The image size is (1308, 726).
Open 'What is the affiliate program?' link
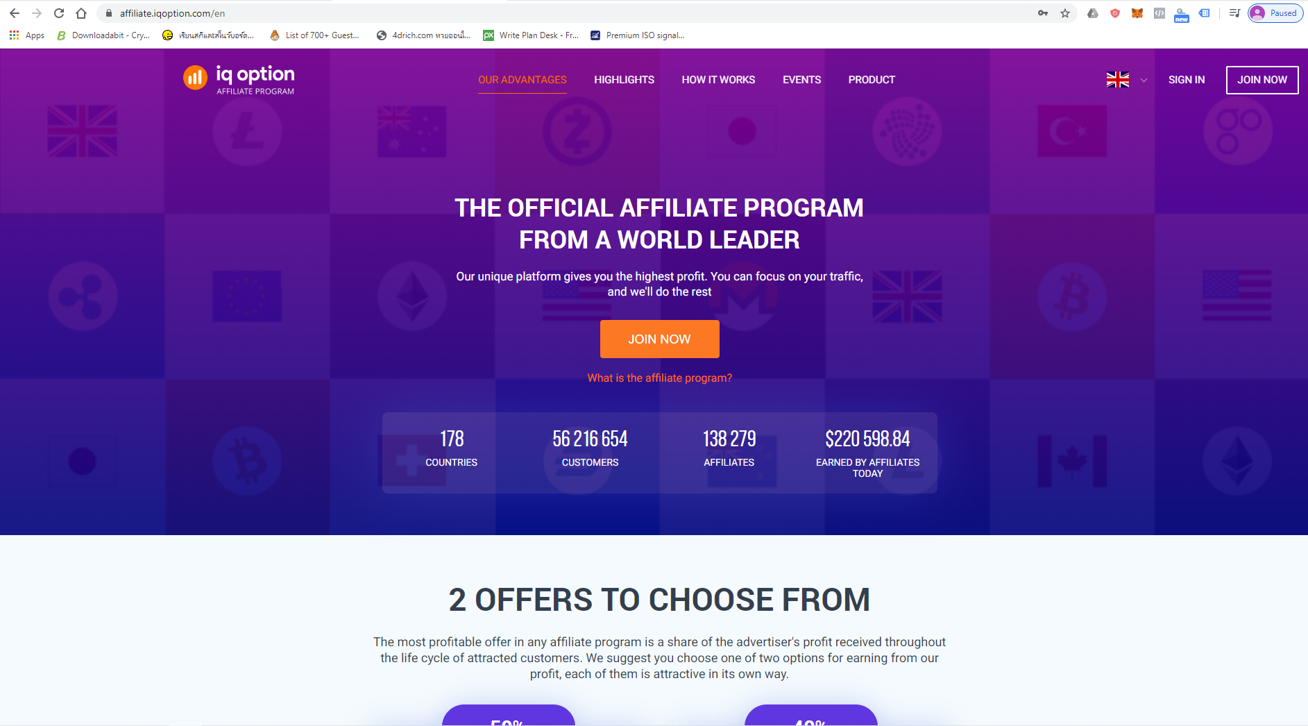659,378
